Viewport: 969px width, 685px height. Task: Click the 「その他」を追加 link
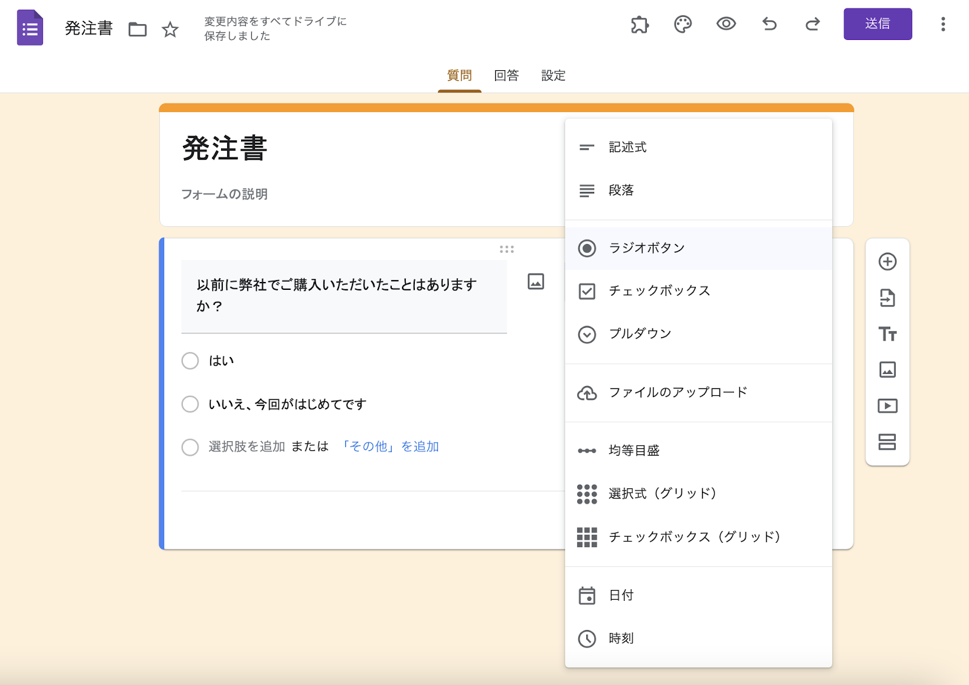pos(389,447)
